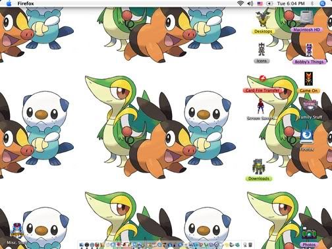This screenshot has width=332, height=249.
Task: Open the US flag input menu
Action: 260,3
